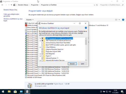The width and height of the screenshot is (126, 94).
Task: Click scroll-down arrow in features list
Action: 86,60
